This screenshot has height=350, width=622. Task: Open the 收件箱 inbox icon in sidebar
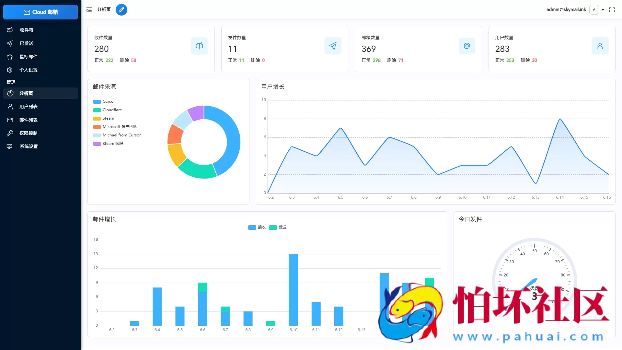10,30
